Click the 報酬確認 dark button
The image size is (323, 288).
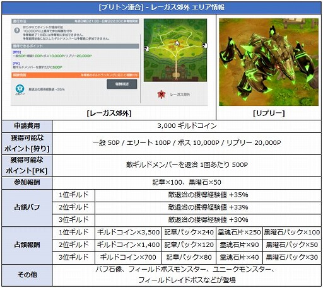click(122, 84)
